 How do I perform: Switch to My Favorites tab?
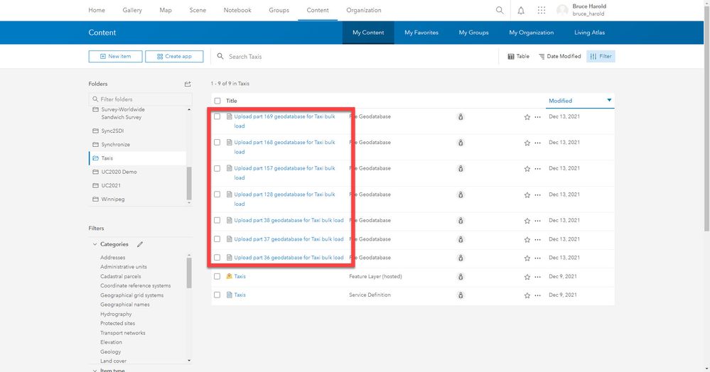click(421, 33)
